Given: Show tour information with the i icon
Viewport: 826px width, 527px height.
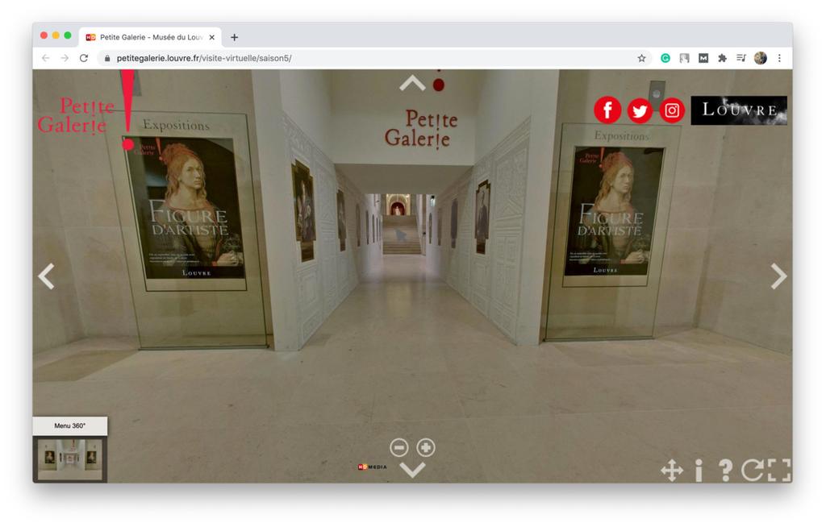Looking at the screenshot, I should coord(699,470).
